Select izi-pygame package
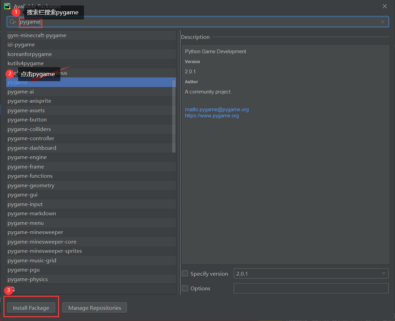 91,45
